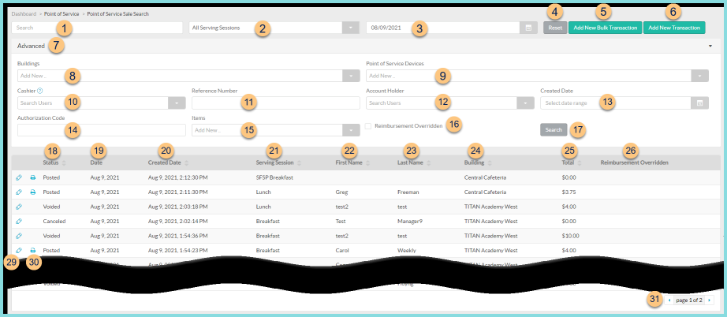The height and width of the screenshot is (317, 727).
Task: Go to next results page arrow
Action: 709,300
